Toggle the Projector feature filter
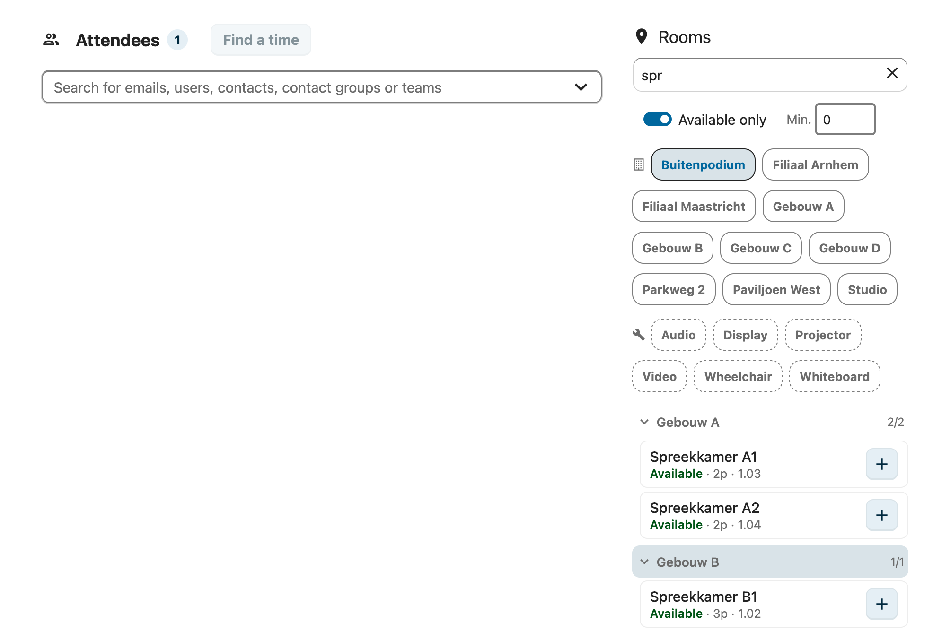Viewport: 933px width, 640px height. pyautogui.click(x=823, y=335)
